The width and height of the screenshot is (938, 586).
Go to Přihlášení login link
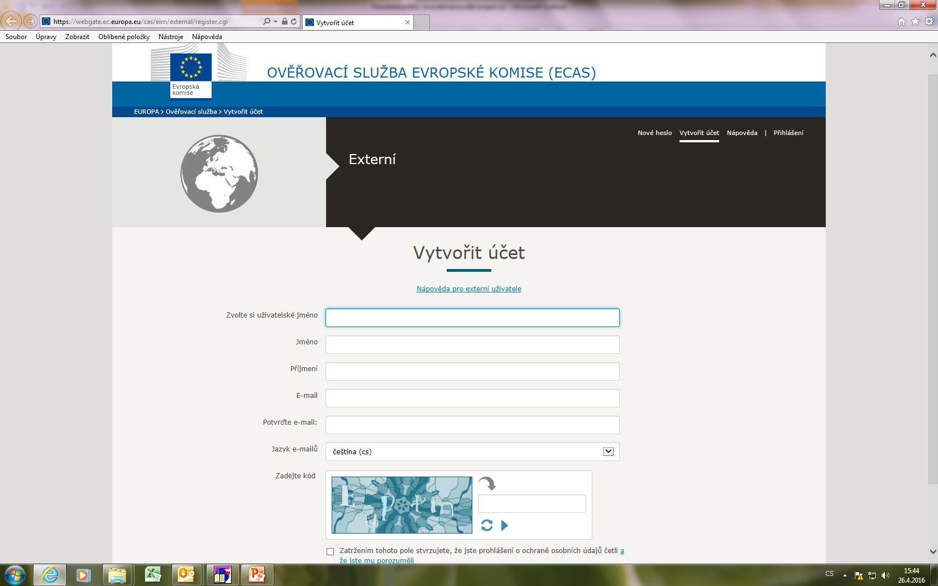click(788, 133)
